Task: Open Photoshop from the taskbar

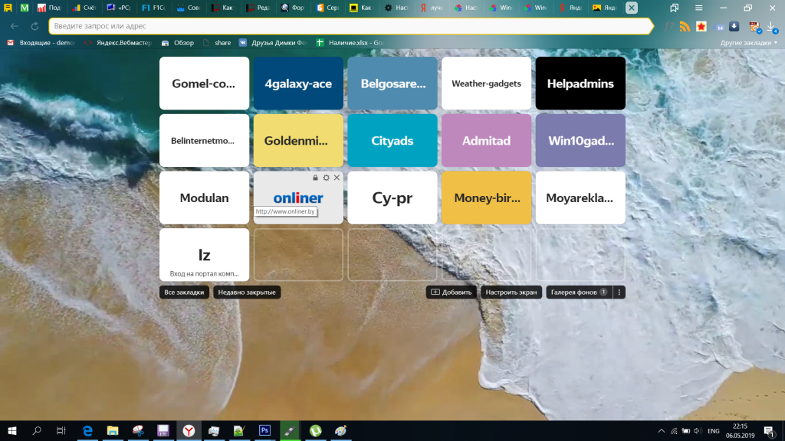Action: click(264, 430)
